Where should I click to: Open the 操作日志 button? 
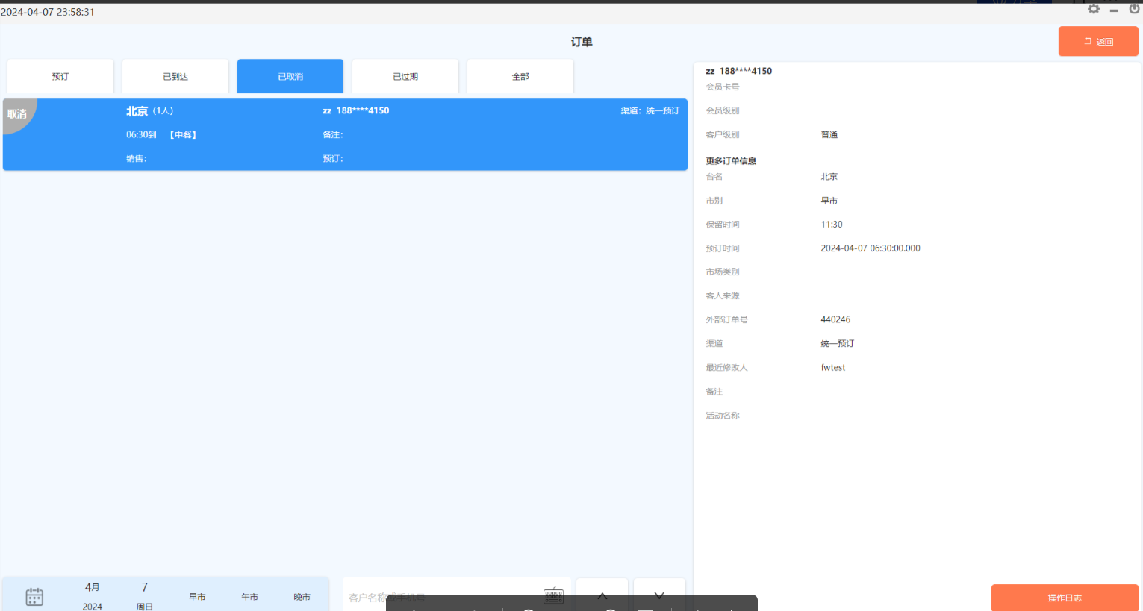point(1065,598)
